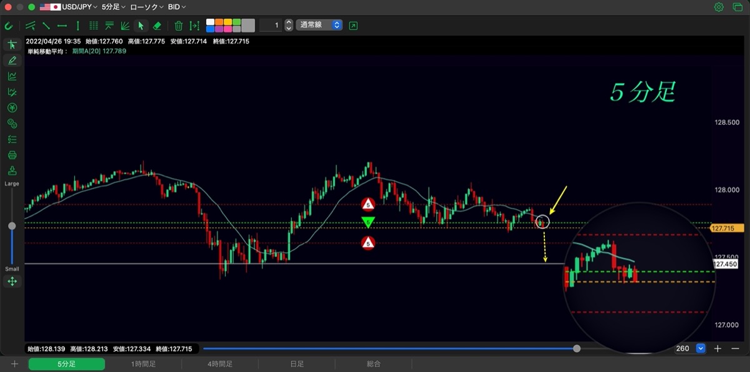Switch to the 総合 tab
Image resolution: width=750 pixels, height=372 pixels.
pos(374,364)
